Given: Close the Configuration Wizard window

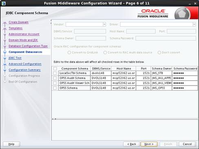Looking at the screenshot, I should tap(195, 4).
